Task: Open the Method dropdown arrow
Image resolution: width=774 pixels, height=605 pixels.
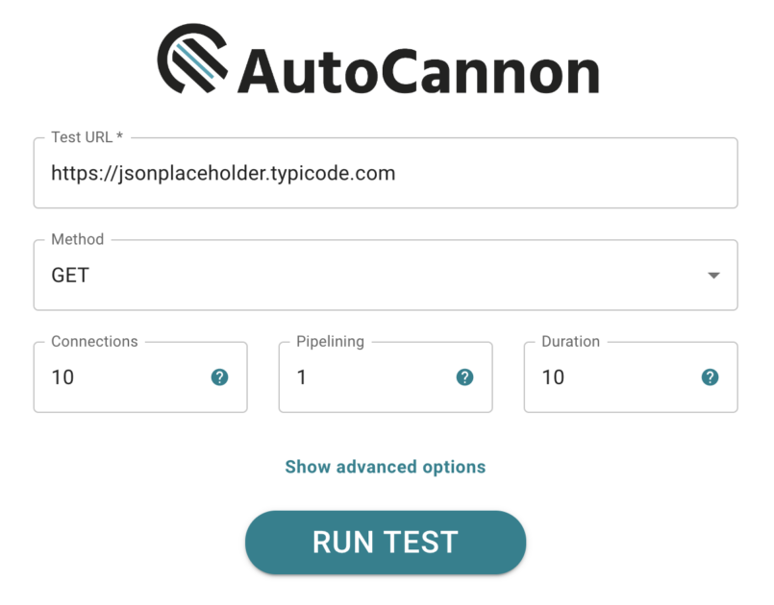Action: pos(713,276)
